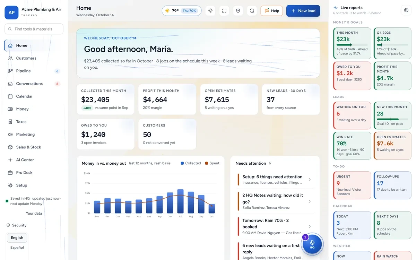This screenshot has width=416, height=260.
Task: Click the Setup gear icon
Action: point(10,185)
